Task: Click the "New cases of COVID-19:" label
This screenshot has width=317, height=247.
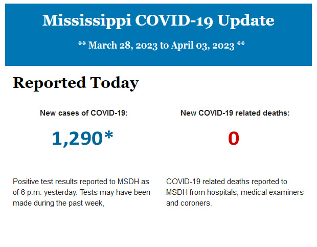Action: (83, 113)
